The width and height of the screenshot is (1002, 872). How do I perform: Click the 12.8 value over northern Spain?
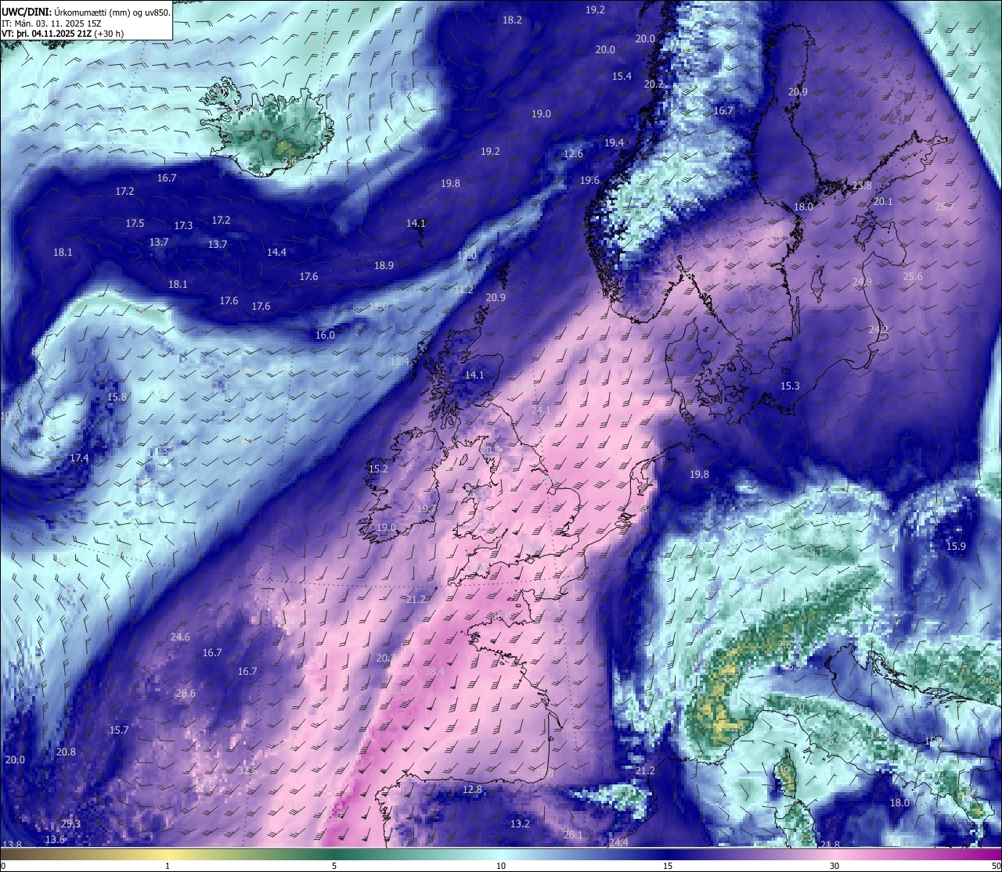pos(472,789)
